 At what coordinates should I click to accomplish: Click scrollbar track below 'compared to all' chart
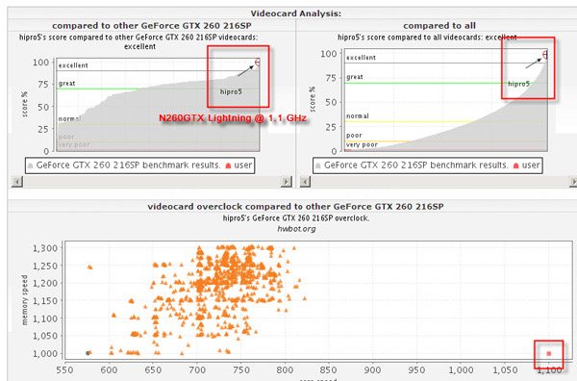439,182
